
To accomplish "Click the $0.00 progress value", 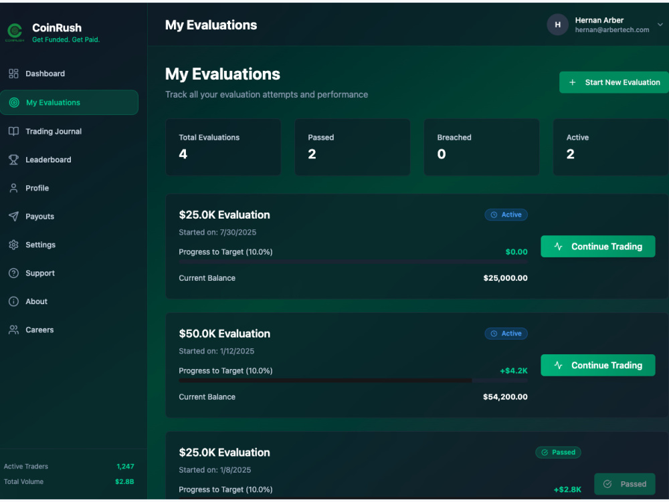I will [x=516, y=252].
